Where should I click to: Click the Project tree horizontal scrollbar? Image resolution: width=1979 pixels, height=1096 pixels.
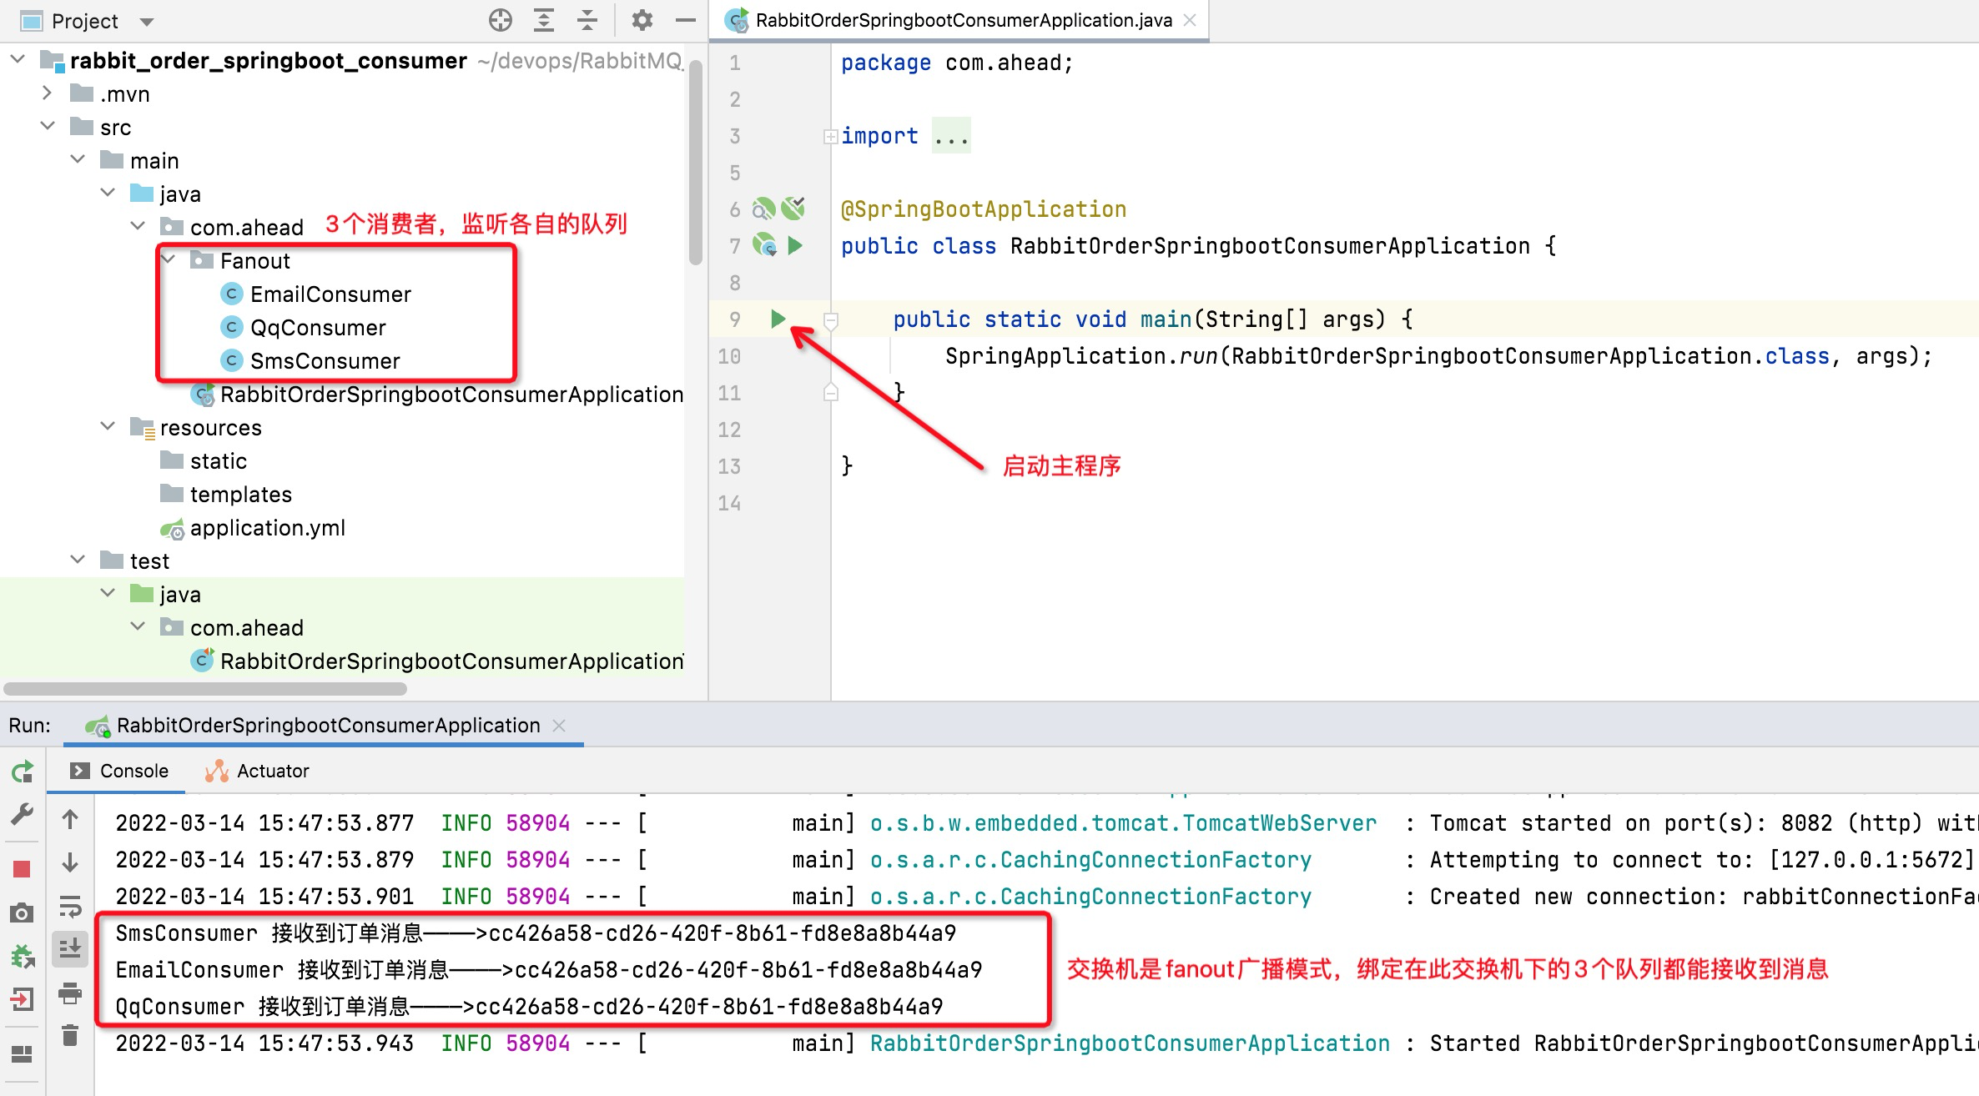point(205,689)
